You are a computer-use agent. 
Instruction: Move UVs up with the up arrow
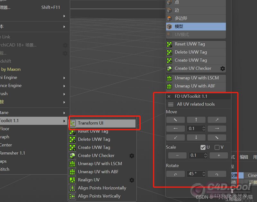coord(196,120)
